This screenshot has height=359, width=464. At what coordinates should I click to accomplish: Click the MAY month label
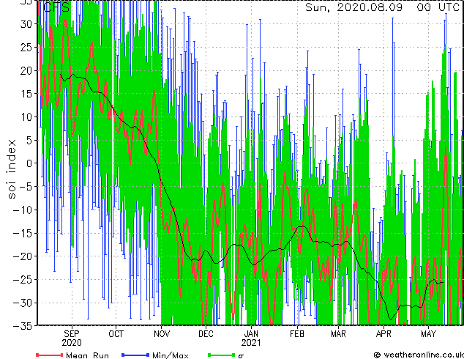point(428,334)
